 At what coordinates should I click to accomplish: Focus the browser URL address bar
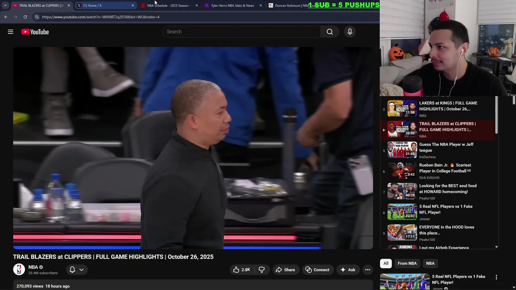[x=202, y=17]
